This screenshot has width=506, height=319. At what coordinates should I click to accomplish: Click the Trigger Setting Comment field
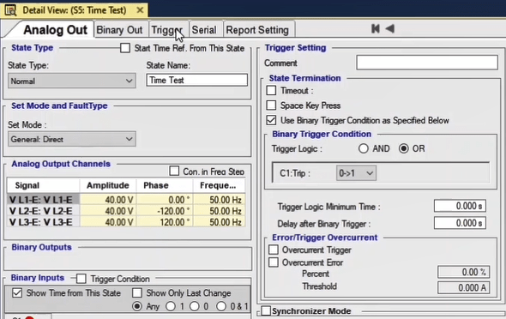tap(427, 63)
